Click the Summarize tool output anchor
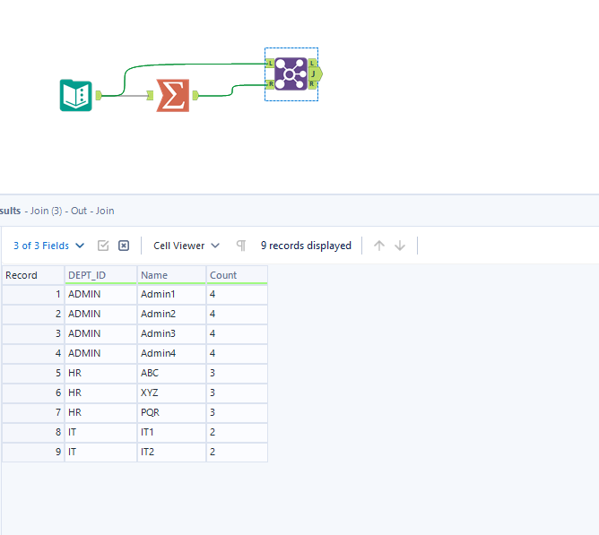 pyautogui.click(x=195, y=96)
